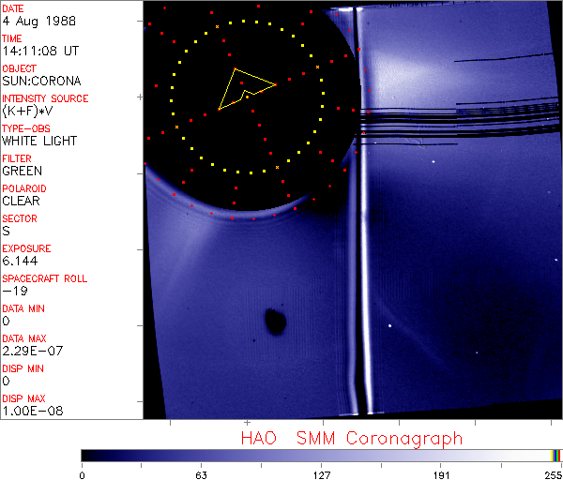The width and height of the screenshot is (563, 480).
Task: Select the INTENSITY SOURCE red label
Action: click(45, 98)
